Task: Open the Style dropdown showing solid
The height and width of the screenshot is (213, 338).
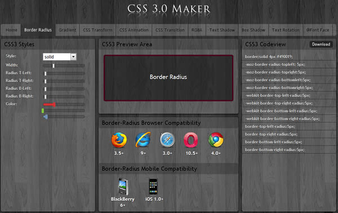Action: [60, 57]
